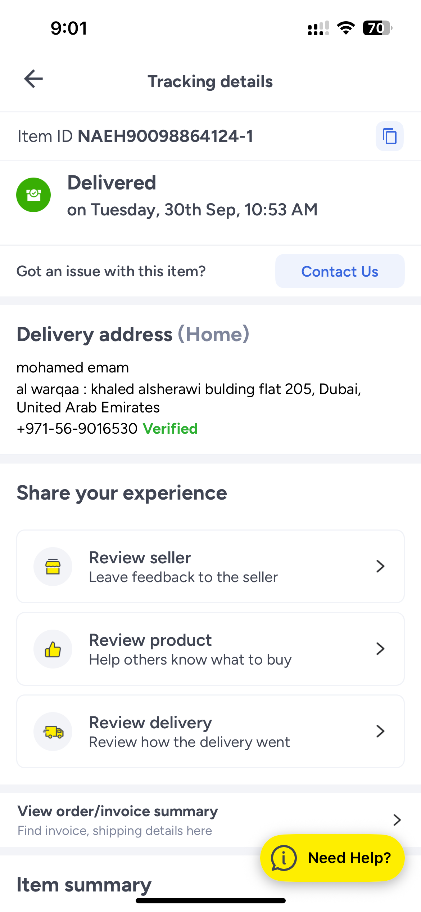The image size is (421, 912).
Task: Select the Review delivery option
Action: click(189, 732)
